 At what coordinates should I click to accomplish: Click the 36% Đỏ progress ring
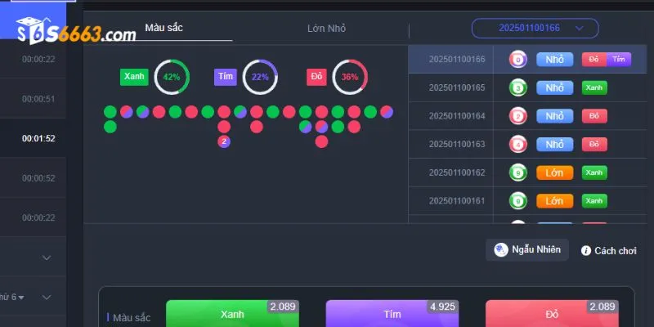pos(350,77)
